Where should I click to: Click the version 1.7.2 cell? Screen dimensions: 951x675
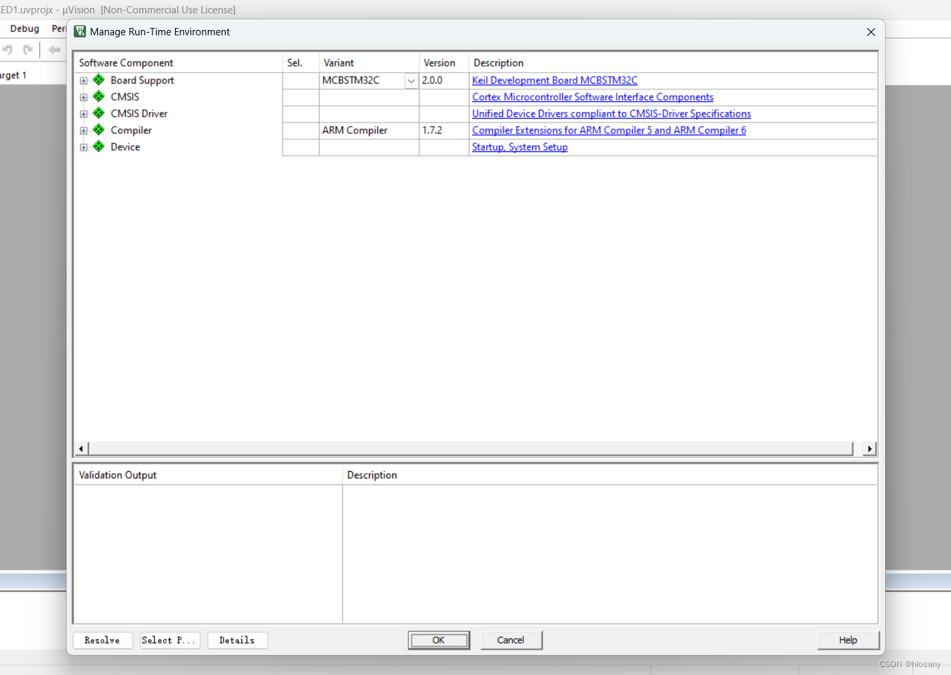pyautogui.click(x=444, y=131)
